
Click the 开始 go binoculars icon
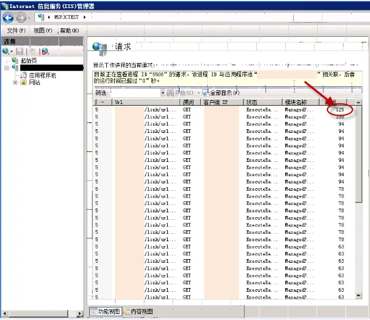[170, 93]
